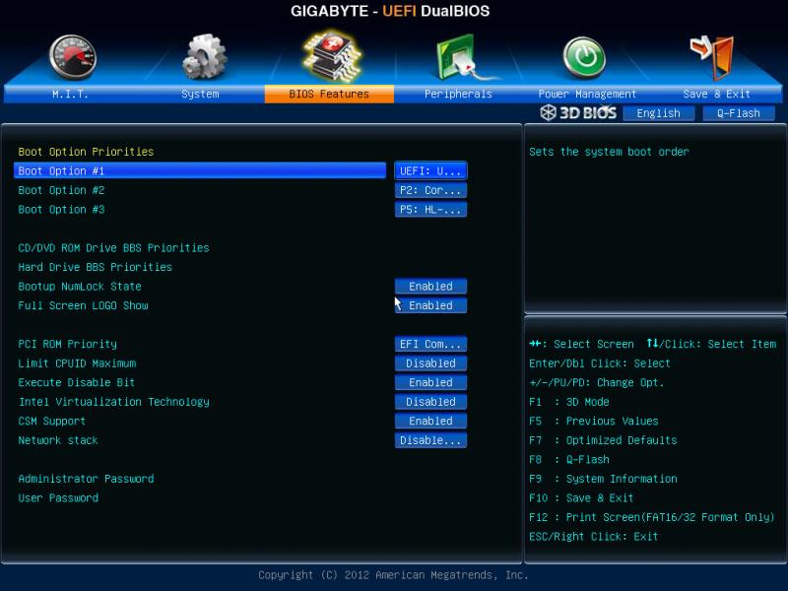The image size is (788, 591).
Task: Click the System gears icon
Action: 204,57
